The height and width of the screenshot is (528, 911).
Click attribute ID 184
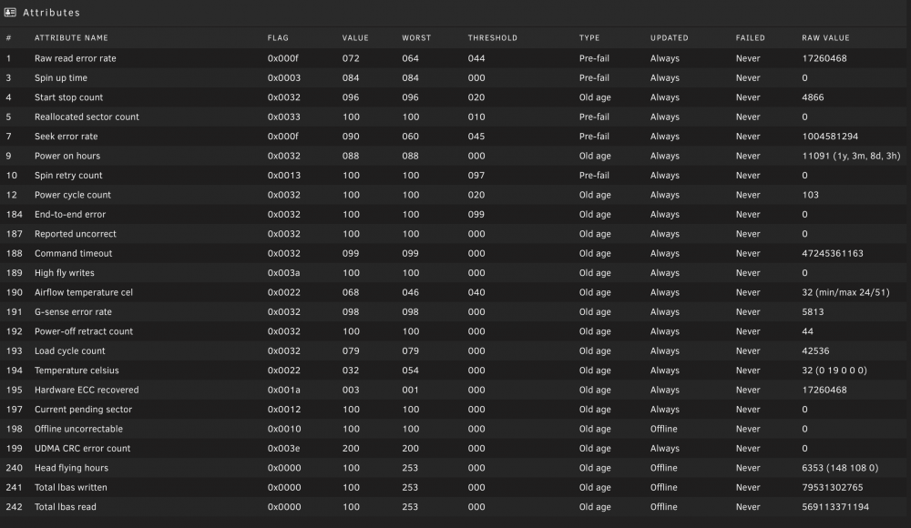click(14, 214)
